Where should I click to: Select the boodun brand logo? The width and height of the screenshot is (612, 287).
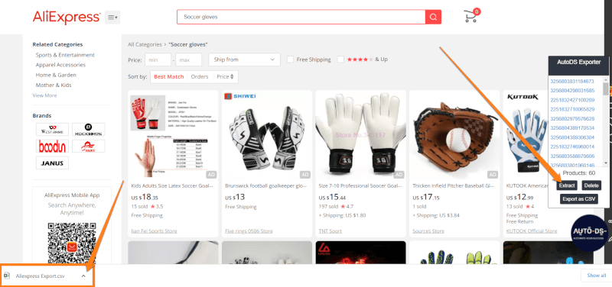[52, 146]
